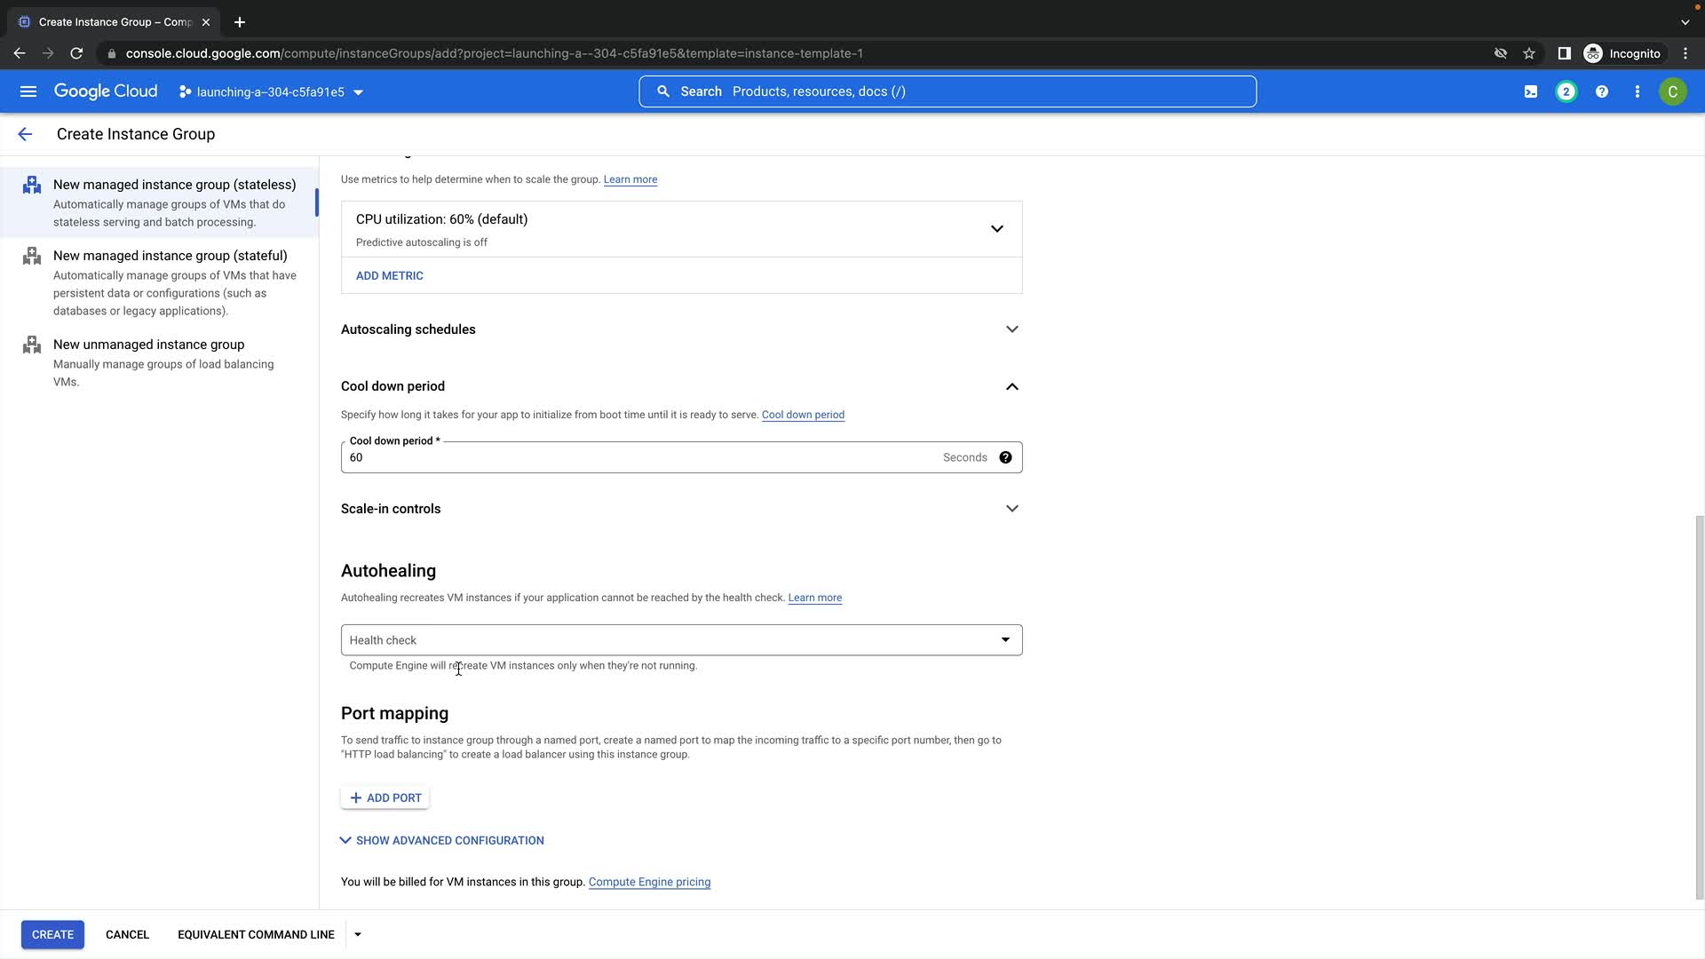Open project selector launching-a--304-c5fa91e5
The height and width of the screenshot is (959, 1705).
(271, 92)
